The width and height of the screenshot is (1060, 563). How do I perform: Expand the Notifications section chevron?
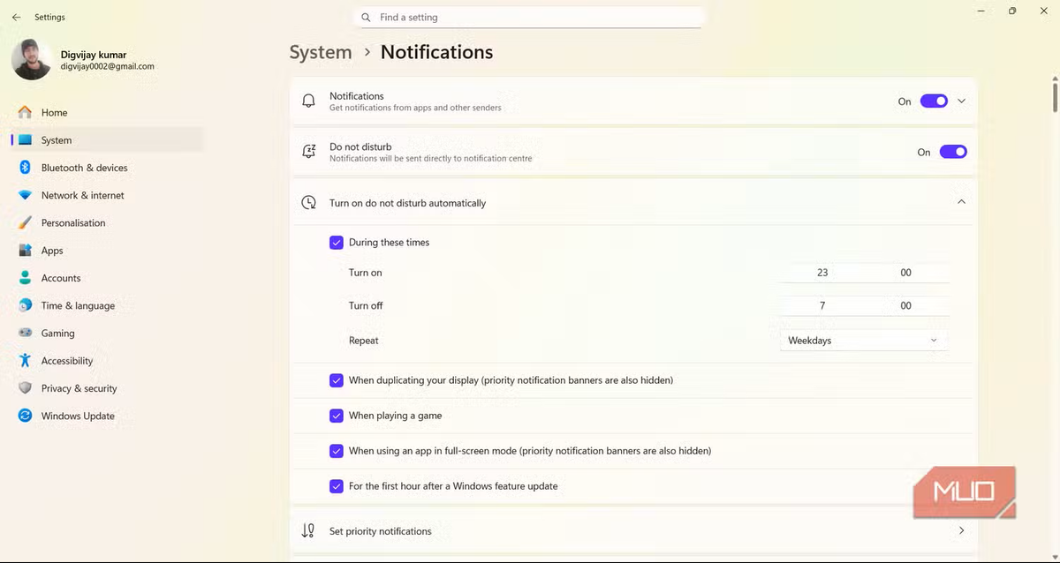tap(962, 101)
